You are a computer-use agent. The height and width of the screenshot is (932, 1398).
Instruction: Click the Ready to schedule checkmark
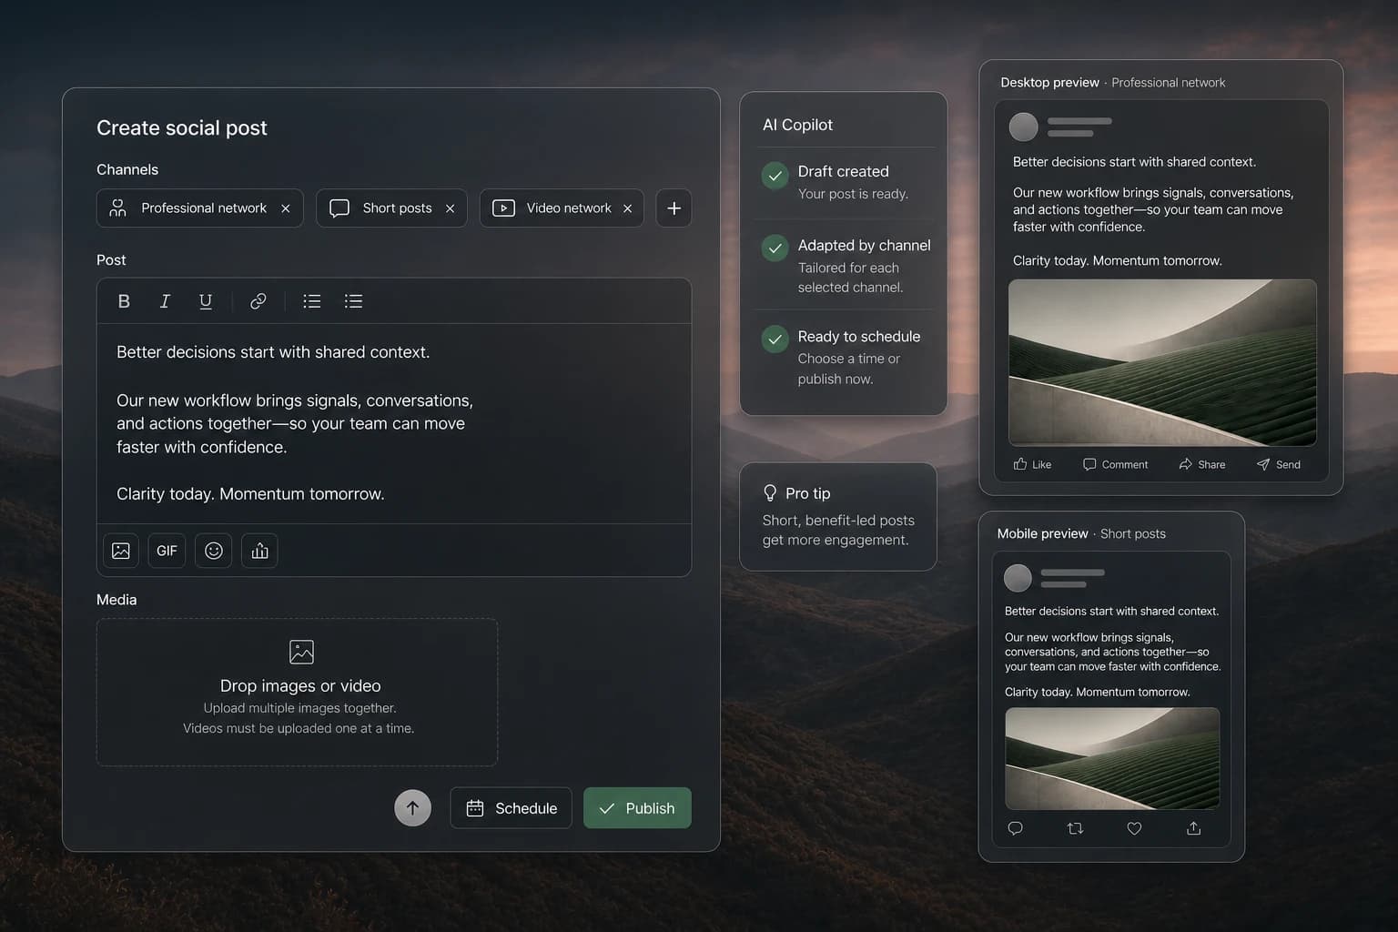pyautogui.click(x=775, y=339)
